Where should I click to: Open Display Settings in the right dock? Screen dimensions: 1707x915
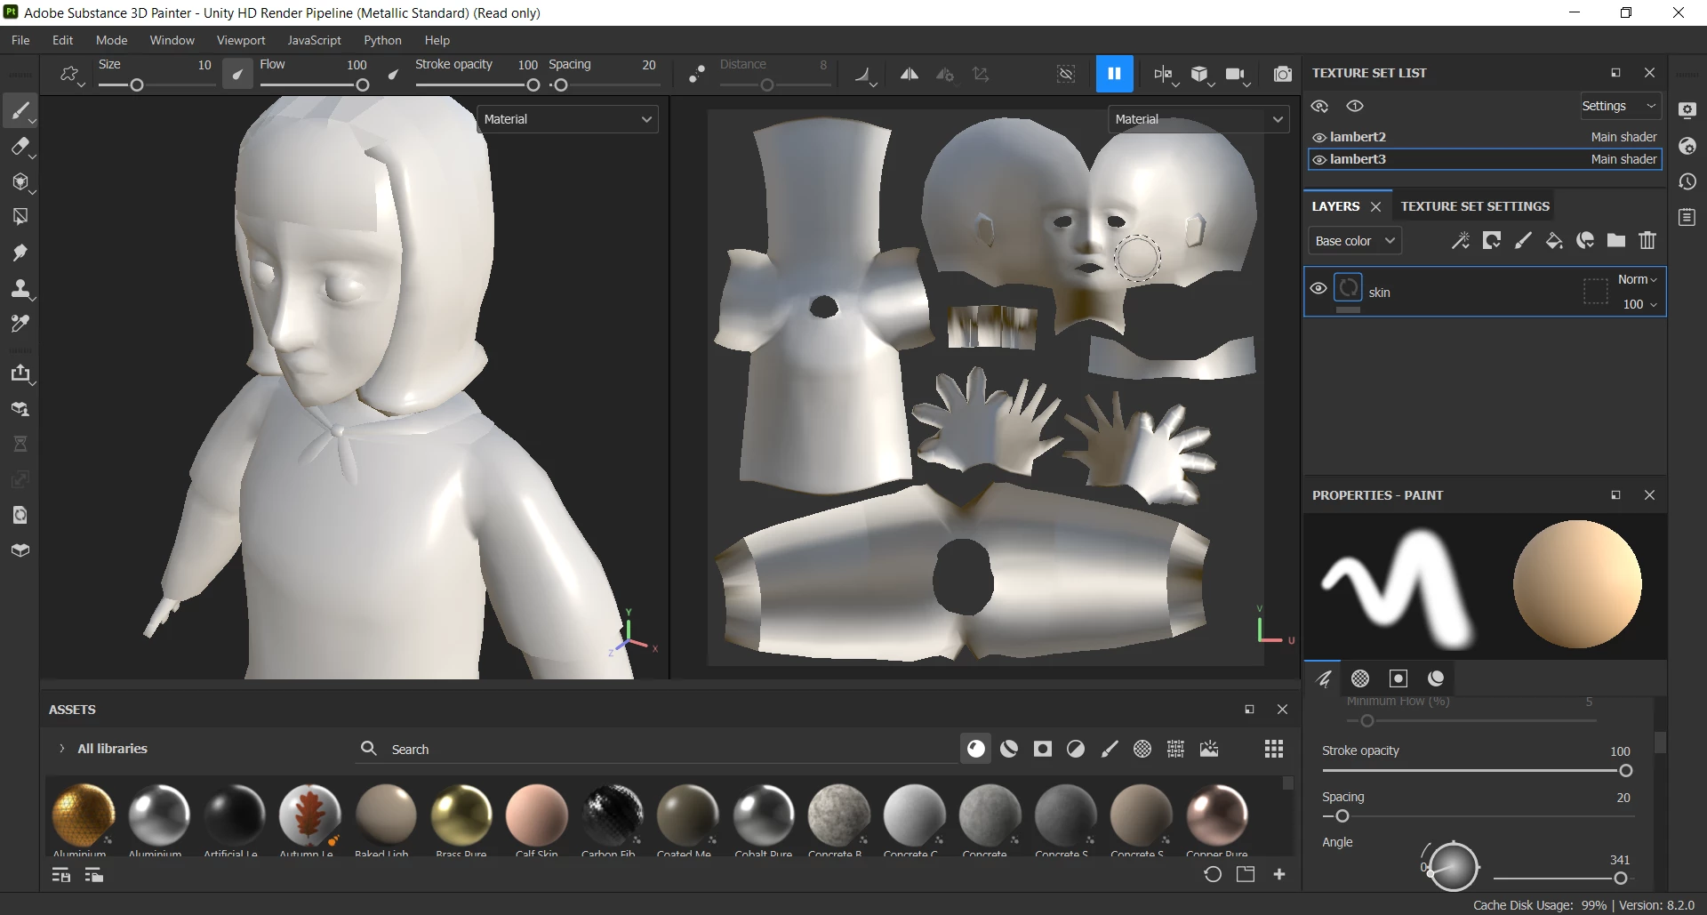[x=1687, y=110]
